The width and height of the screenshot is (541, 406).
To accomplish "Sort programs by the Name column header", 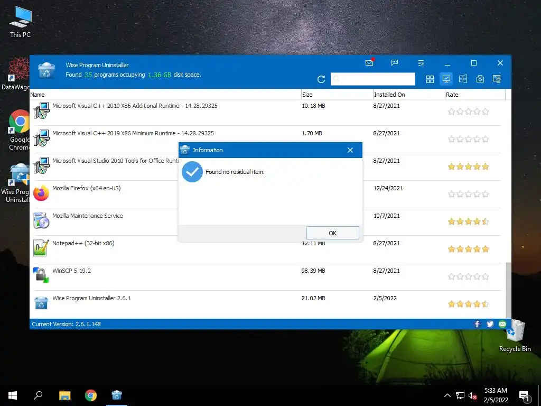I will 165,95.
